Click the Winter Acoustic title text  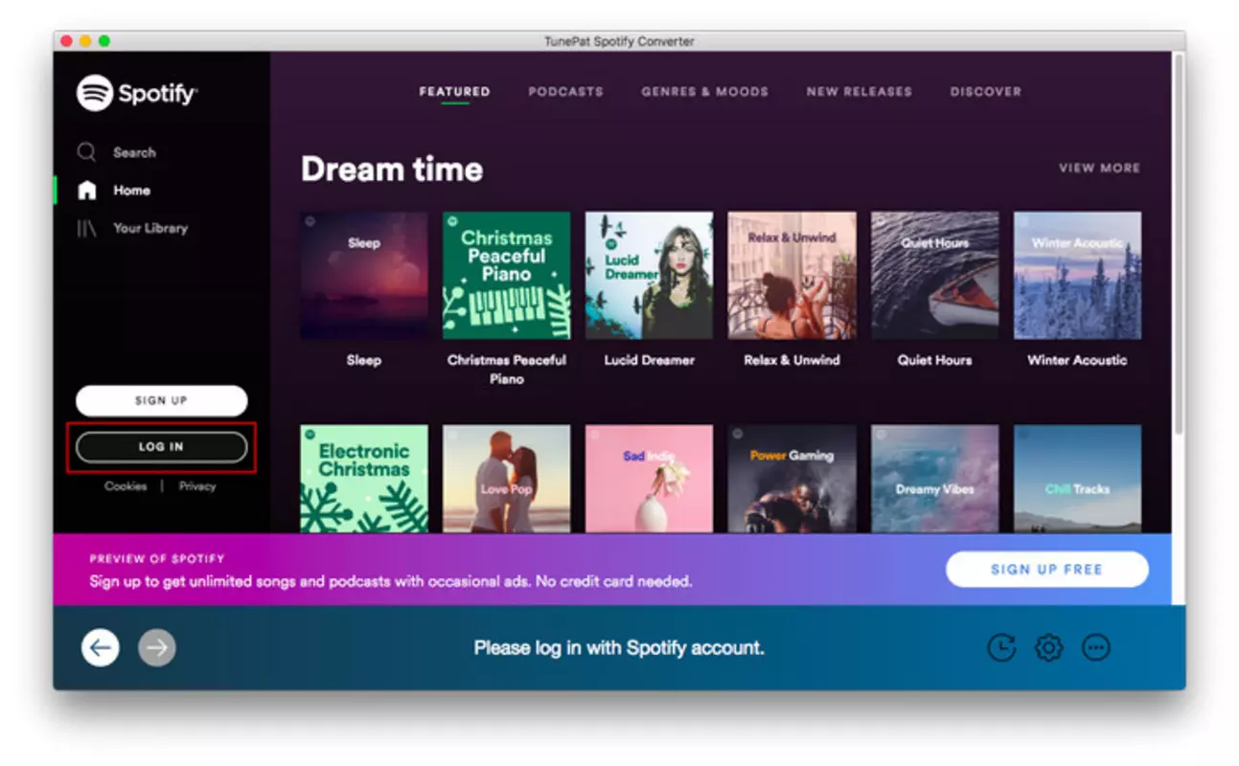click(x=1077, y=361)
